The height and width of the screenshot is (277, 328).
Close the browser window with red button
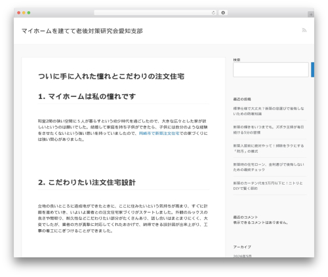coord(19,12)
